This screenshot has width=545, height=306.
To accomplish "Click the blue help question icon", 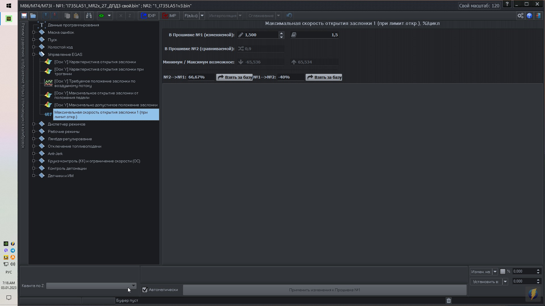I will tap(529, 16).
